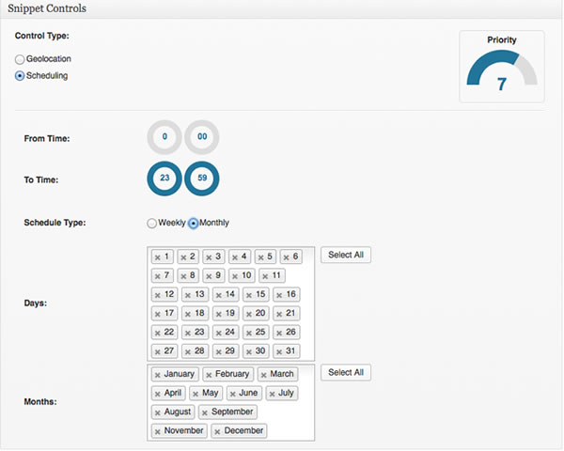Choose the Monthly schedule type
Screen dimensions: 564x451
point(194,224)
